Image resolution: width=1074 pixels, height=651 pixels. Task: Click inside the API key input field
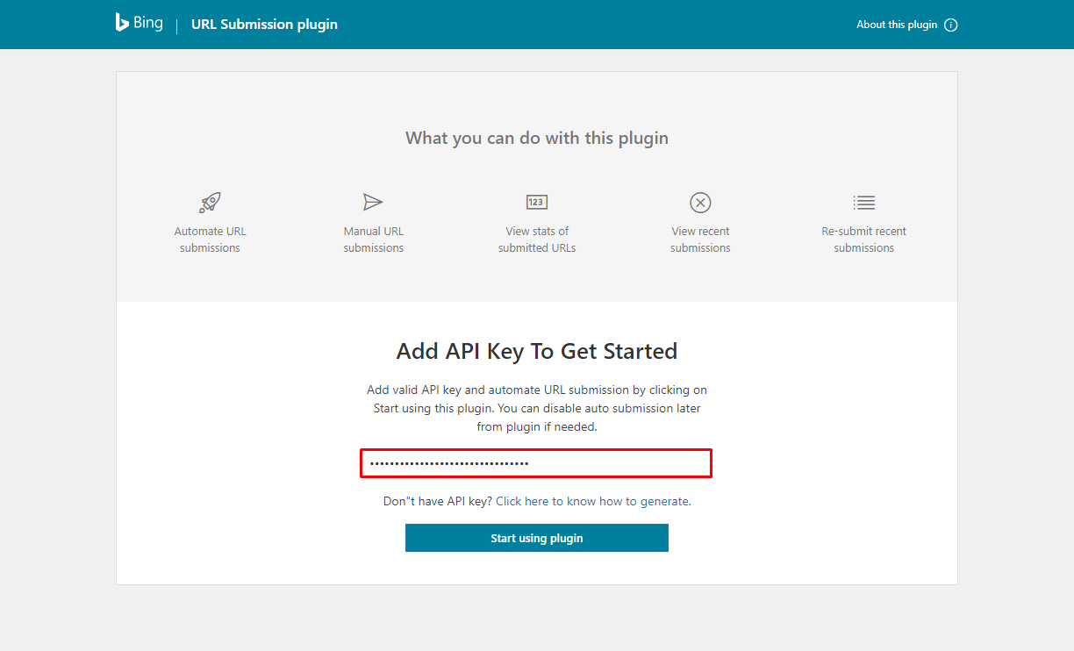coord(536,463)
